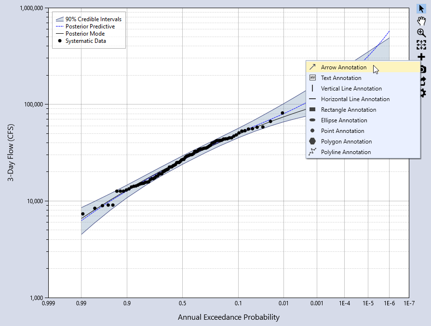Pick the Ellipse Annotation entry

tap(344, 120)
